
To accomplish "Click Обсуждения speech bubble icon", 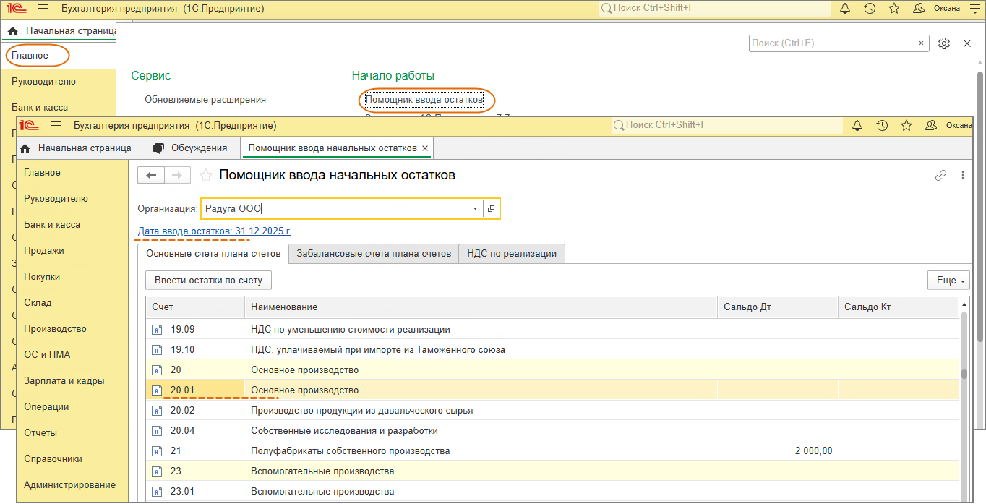I will tap(158, 148).
